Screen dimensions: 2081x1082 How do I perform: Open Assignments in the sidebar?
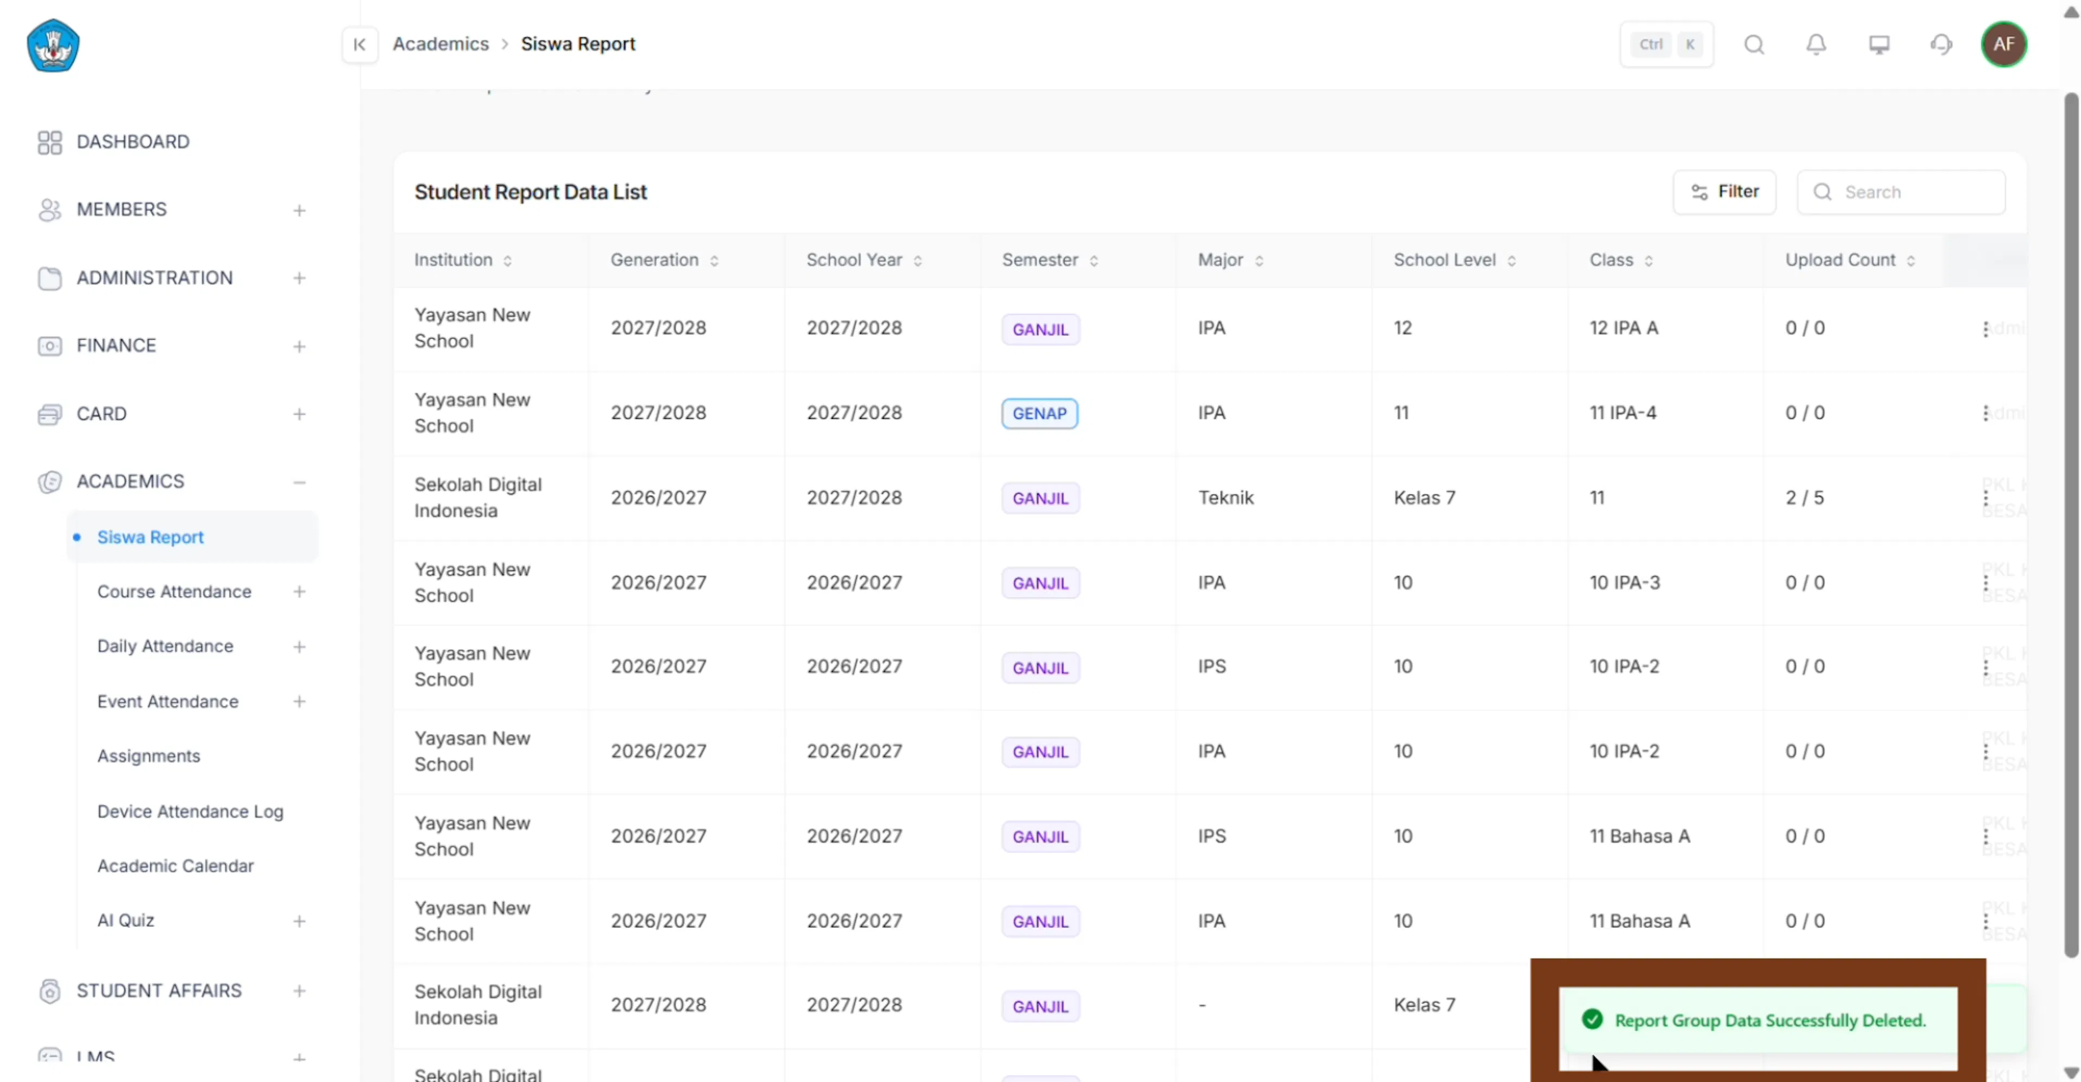[x=148, y=756]
